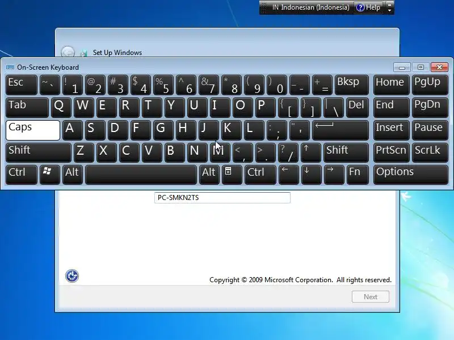Image resolution: width=454 pixels, height=340 pixels.
Task: Toggle the Caps lock key
Action: (x=33, y=130)
